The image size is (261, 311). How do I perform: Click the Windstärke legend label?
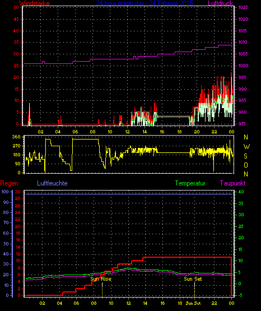tap(34, 3)
